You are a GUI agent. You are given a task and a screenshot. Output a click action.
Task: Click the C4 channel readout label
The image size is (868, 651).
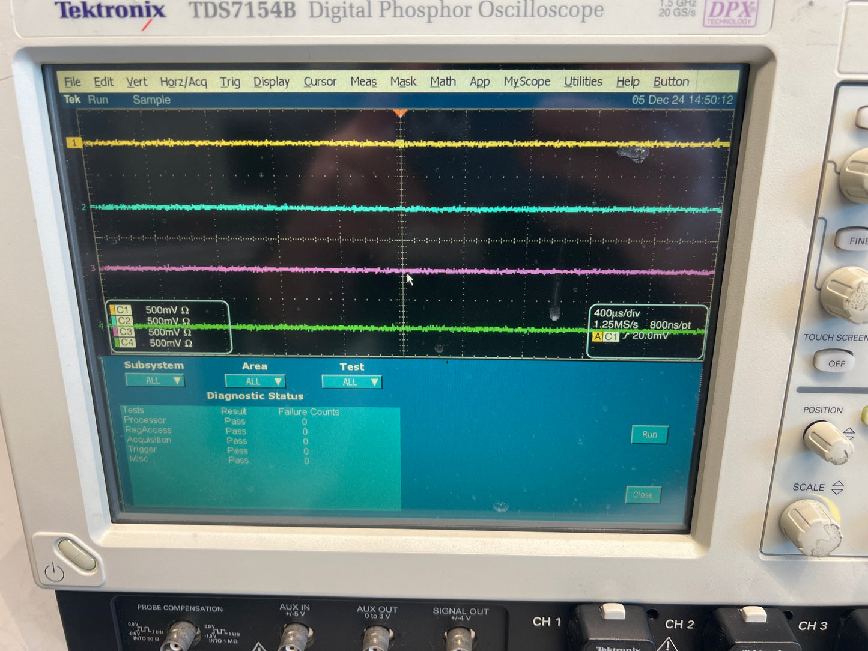126,342
